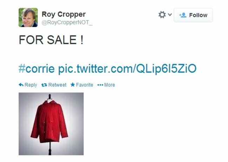Open the red coat image thumbnail
The width and height of the screenshot is (228, 162).
coord(51,124)
